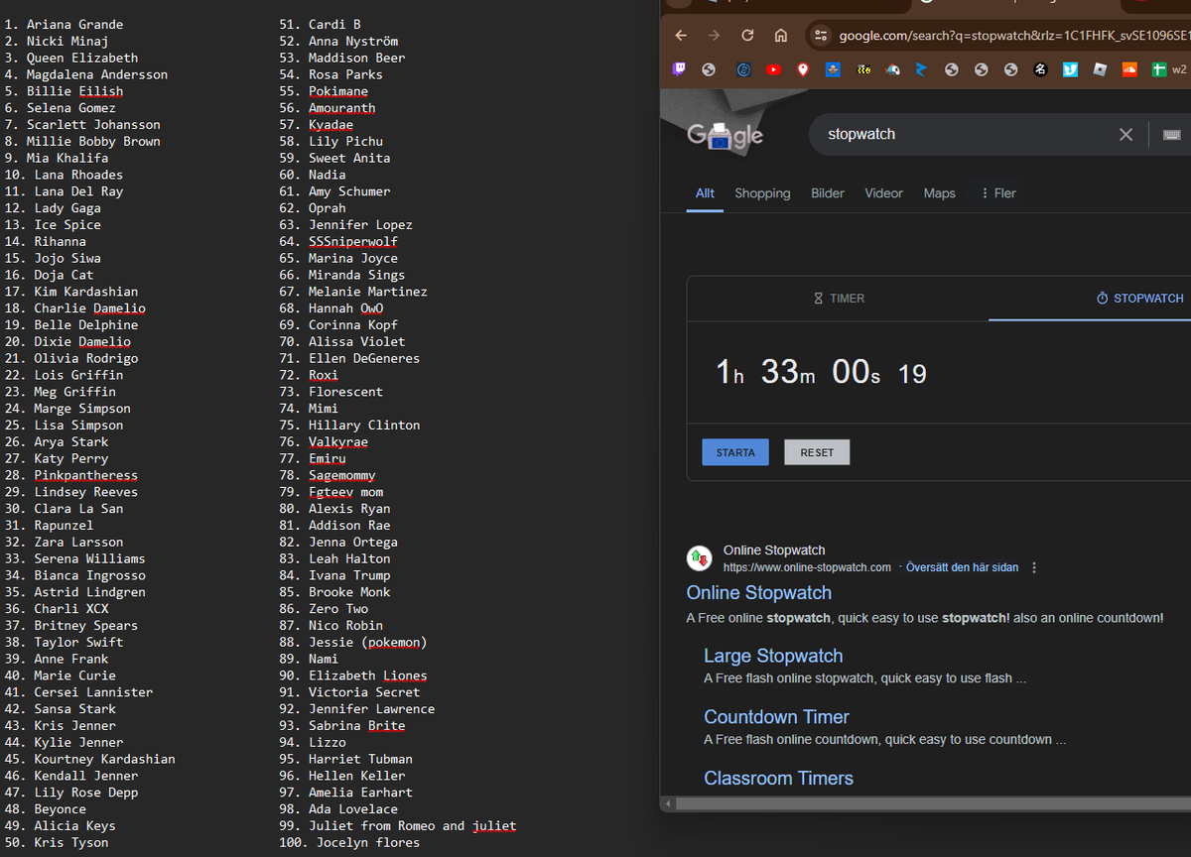Image resolution: width=1191 pixels, height=857 pixels.
Task: Open the red fish icon bookmark
Action: 893,69
